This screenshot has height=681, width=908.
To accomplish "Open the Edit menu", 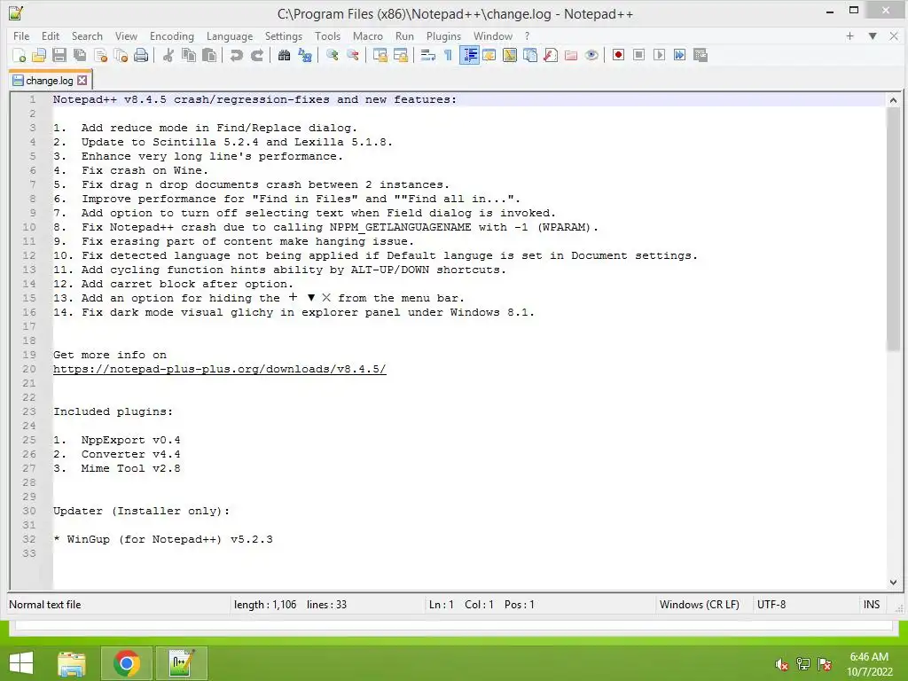I will pos(51,35).
